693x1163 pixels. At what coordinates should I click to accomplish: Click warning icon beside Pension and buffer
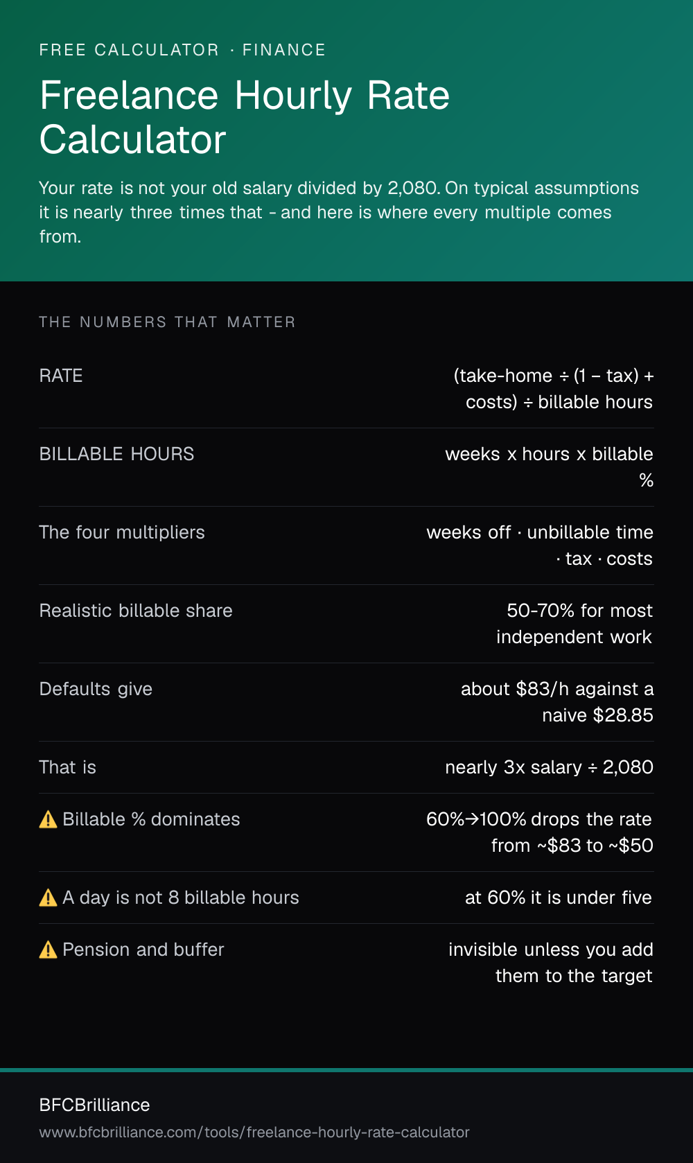[48, 950]
